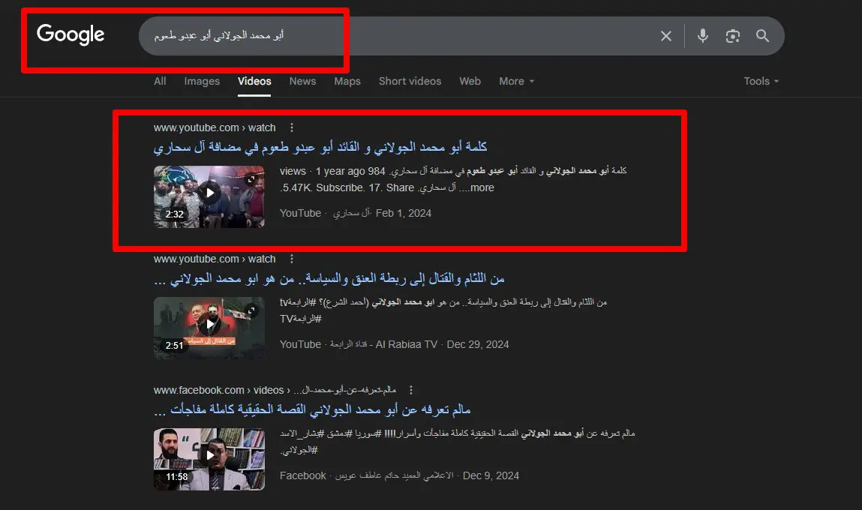Play the 2:51 Al Rabiaa TV video
This screenshot has height=510, width=862.
[209, 328]
